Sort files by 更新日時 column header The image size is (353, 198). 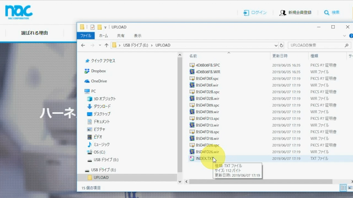[280, 56]
